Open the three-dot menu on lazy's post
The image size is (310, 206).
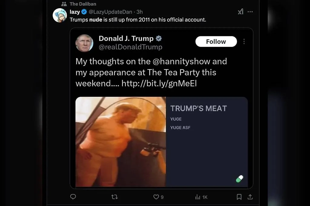click(x=250, y=11)
